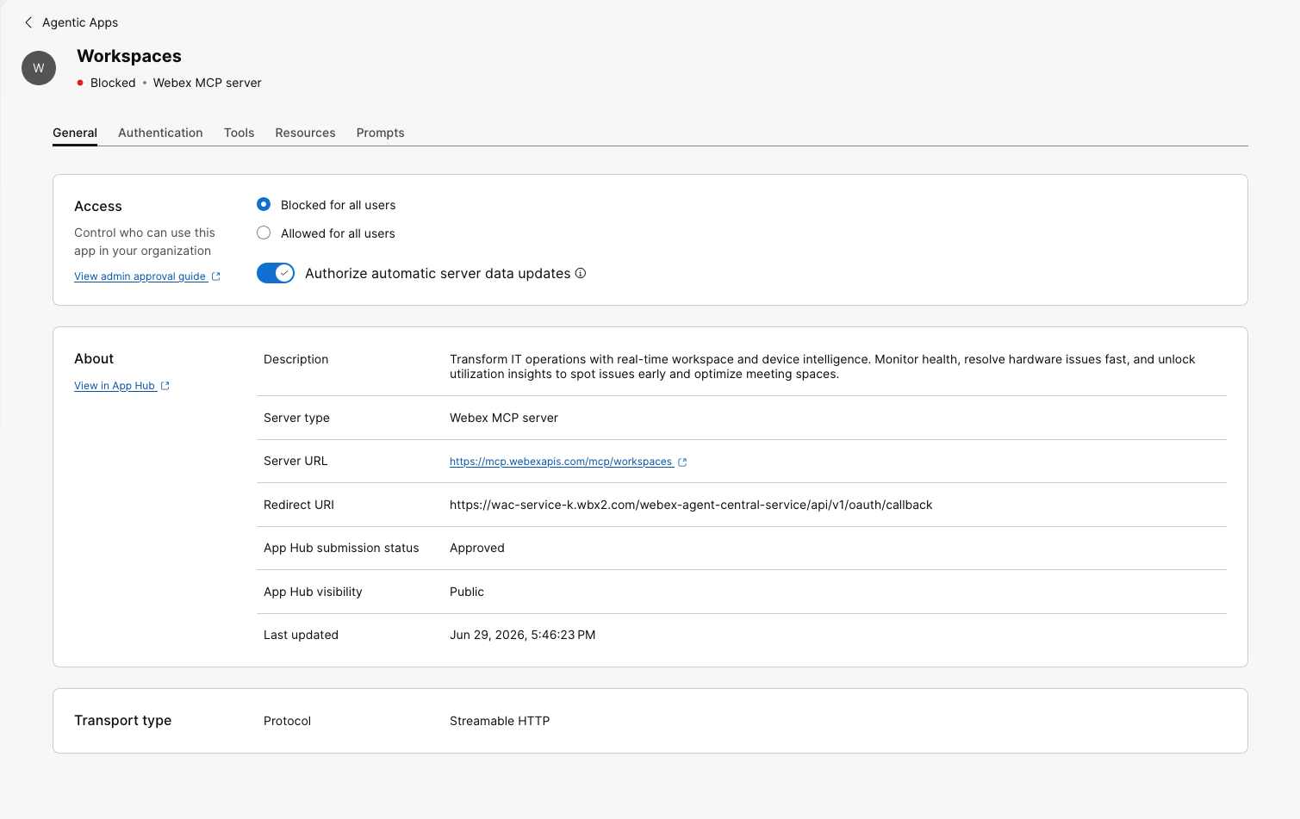Screen dimensions: 1300x819
Task: Click the red Blocked status dot
Action: click(80, 83)
